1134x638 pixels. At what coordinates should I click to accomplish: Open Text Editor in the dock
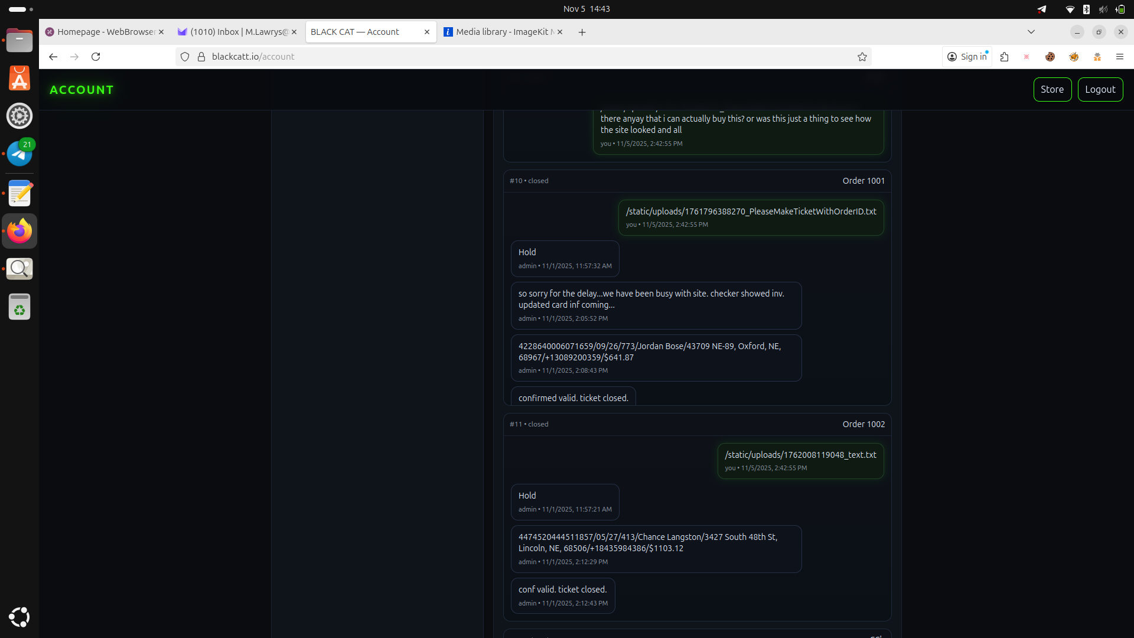(x=19, y=193)
